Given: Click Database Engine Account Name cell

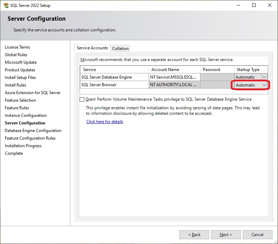Looking at the screenshot, I should point(174,77).
